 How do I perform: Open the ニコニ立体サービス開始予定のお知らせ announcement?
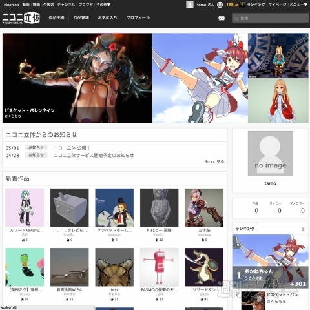pyautogui.click(x=94, y=155)
